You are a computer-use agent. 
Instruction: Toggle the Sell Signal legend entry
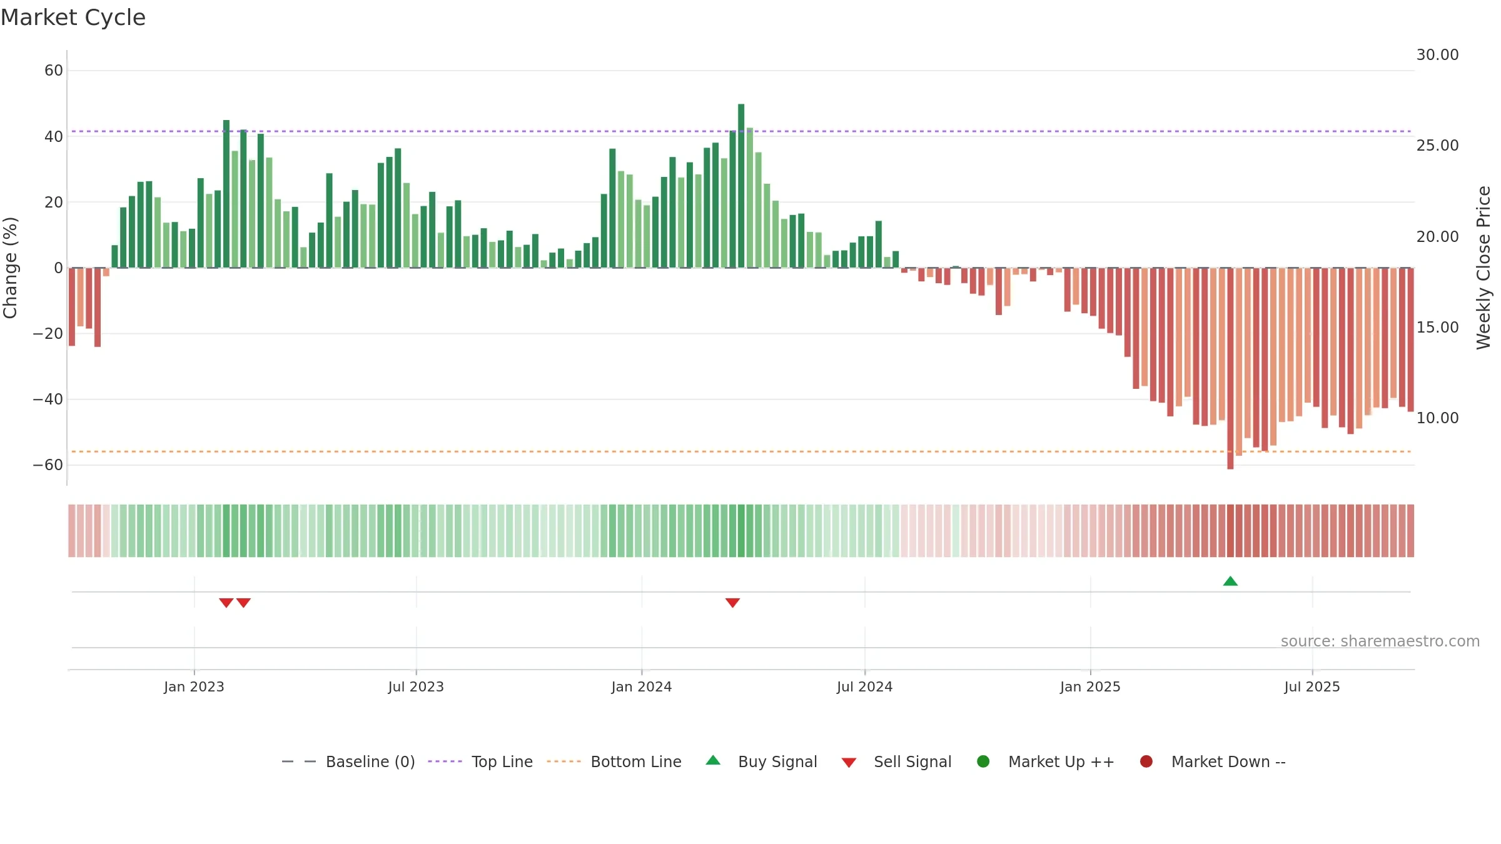coord(896,761)
